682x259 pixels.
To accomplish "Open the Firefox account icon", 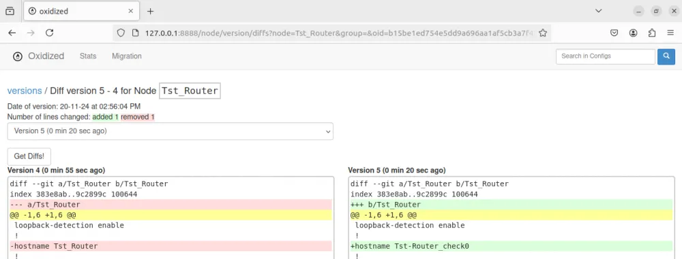I will tap(634, 33).
